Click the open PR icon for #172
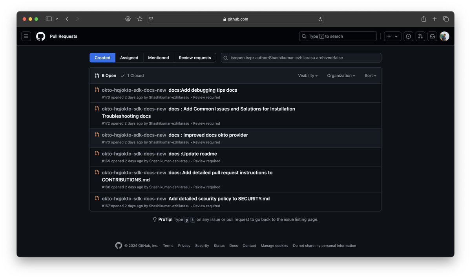 (x=97, y=109)
